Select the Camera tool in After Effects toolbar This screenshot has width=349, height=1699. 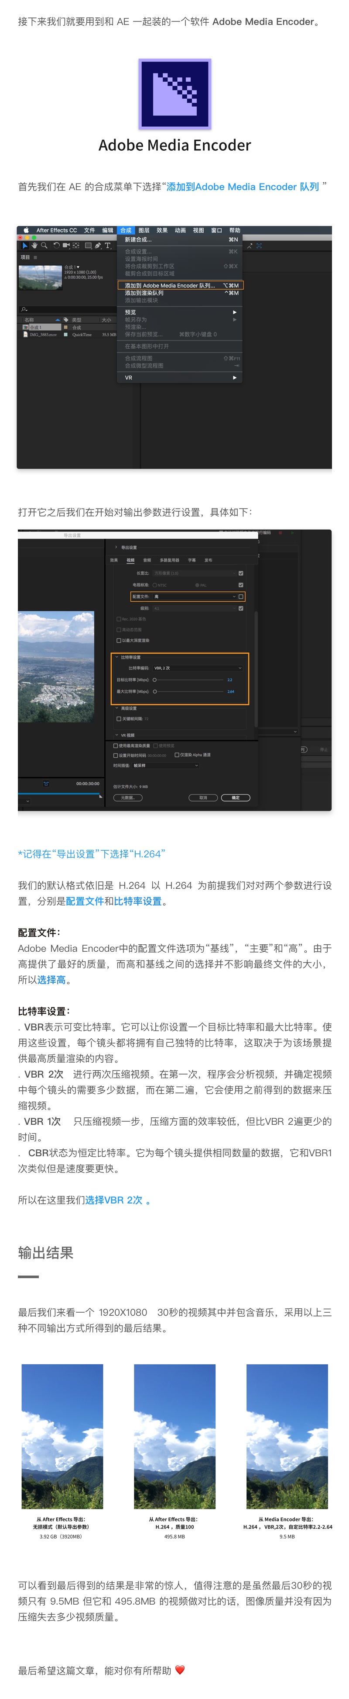tap(66, 245)
